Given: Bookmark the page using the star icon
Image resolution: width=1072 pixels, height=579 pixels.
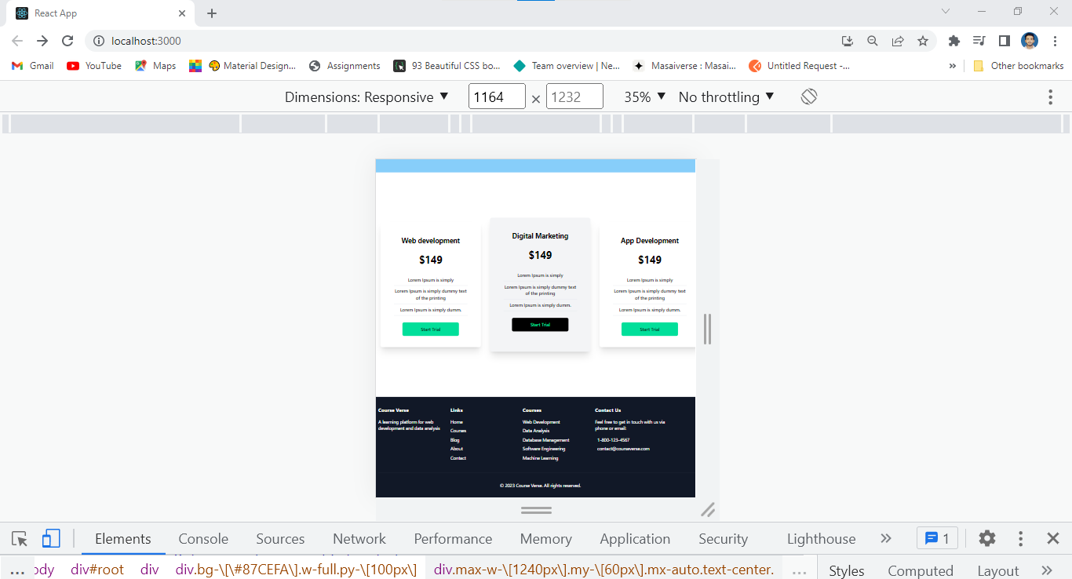Looking at the screenshot, I should tap(923, 41).
